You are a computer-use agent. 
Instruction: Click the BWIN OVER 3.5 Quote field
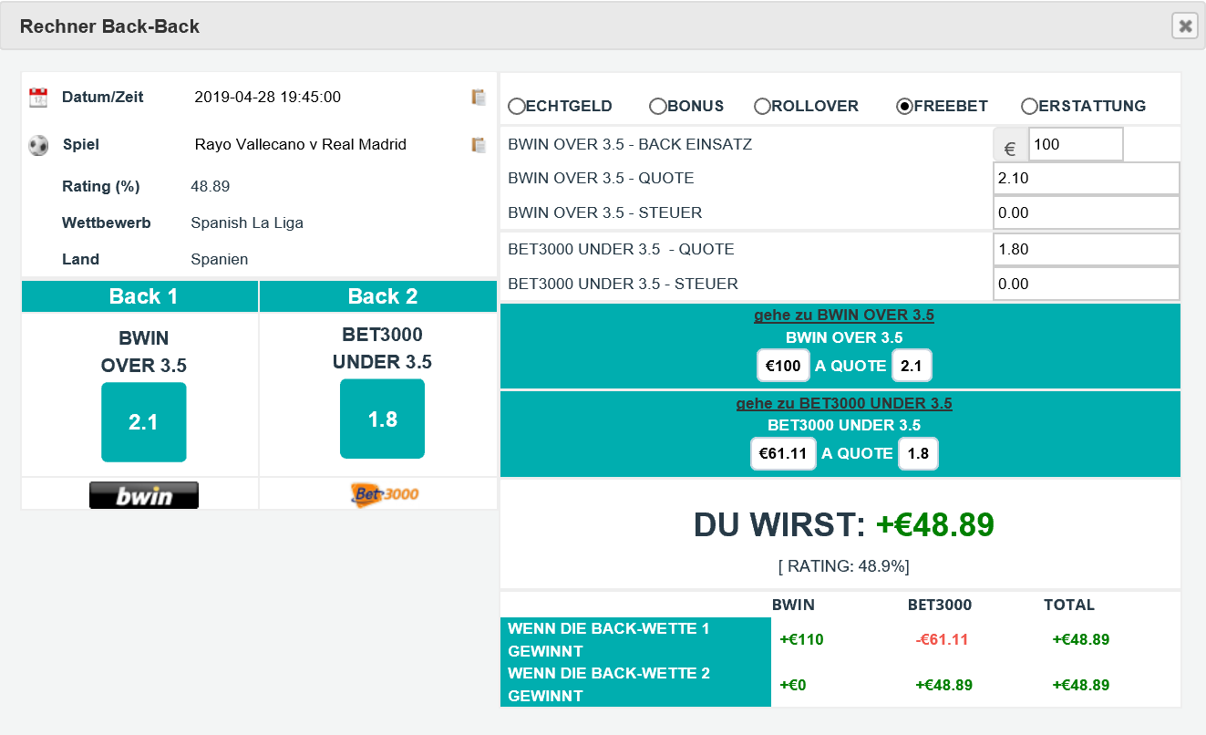pyautogui.click(x=1087, y=178)
